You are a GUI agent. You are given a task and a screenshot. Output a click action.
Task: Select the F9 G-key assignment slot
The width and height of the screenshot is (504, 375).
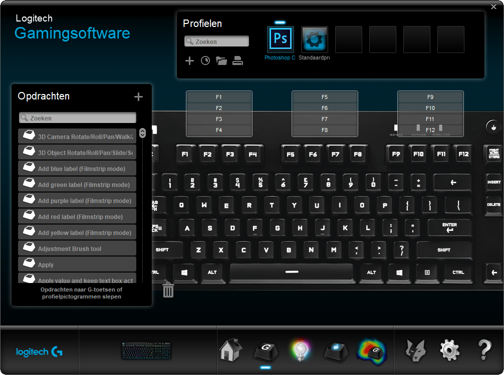click(x=430, y=97)
